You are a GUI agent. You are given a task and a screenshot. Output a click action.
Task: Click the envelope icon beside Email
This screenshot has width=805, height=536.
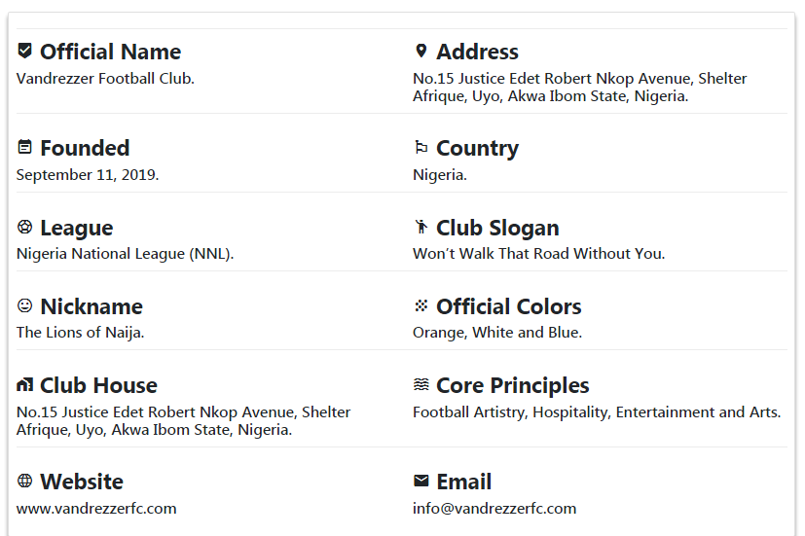(421, 481)
